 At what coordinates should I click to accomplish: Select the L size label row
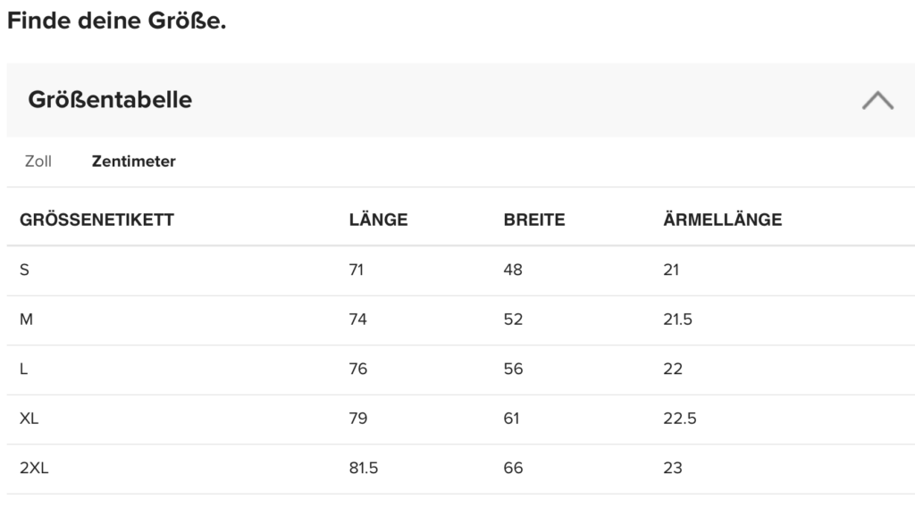(24, 369)
